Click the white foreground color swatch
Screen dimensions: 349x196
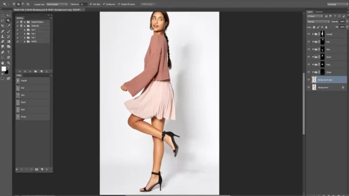pos(4,69)
